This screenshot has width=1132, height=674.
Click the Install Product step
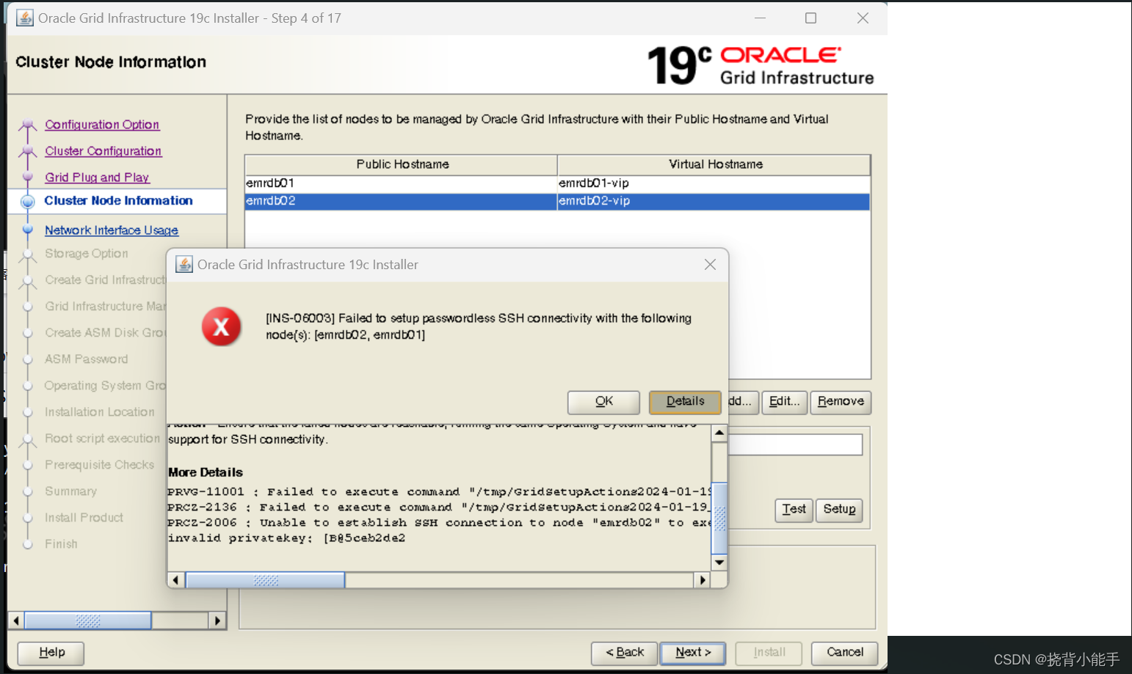pyautogui.click(x=84, y=518)
